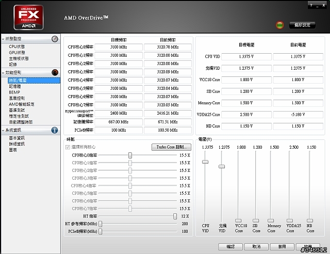The height and width of the screenshot is (254, 330).
Task: Click NB Core target voltage 1.150 V
Action: 246,126
